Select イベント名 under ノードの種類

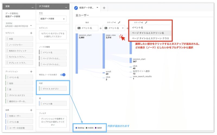53,52
